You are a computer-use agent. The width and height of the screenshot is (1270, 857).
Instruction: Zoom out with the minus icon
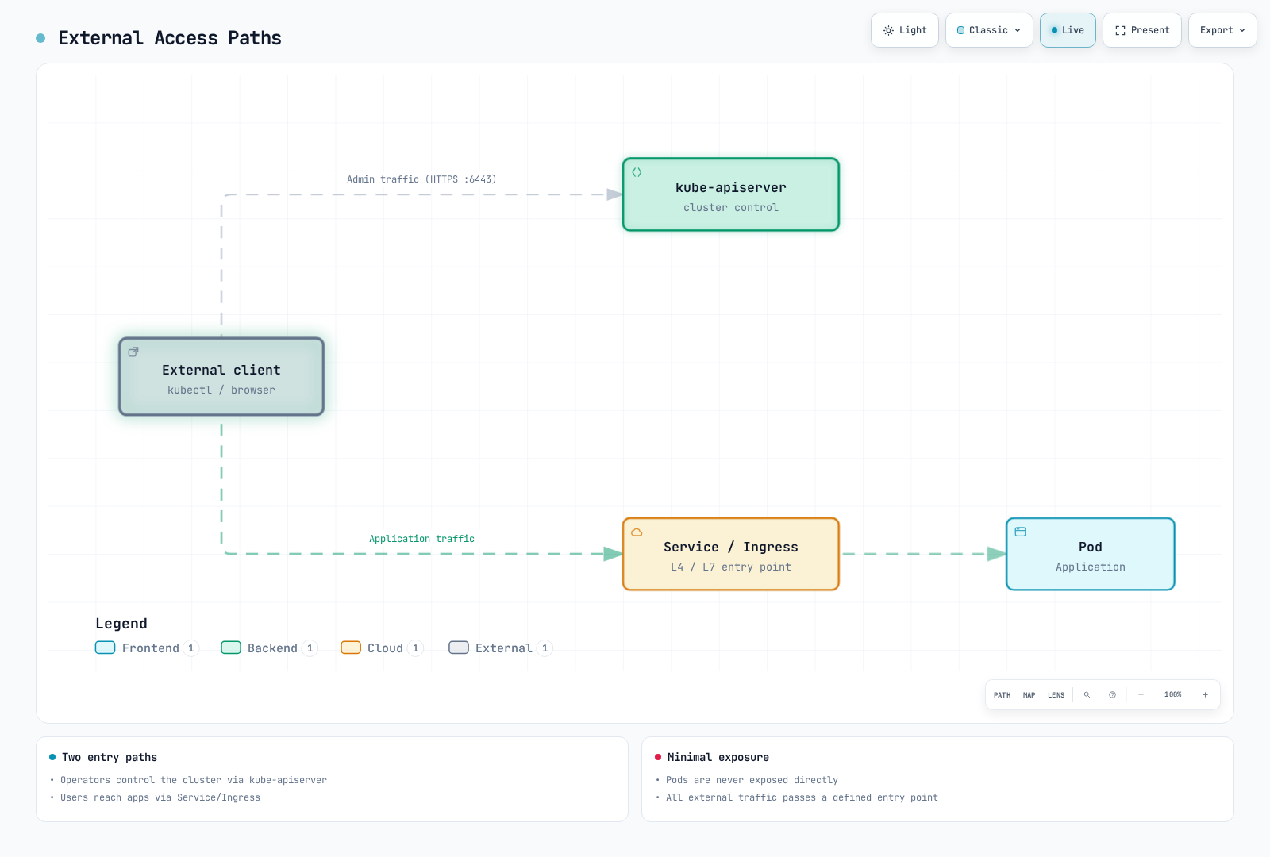pyautogui.click(x=1141, y=695)
